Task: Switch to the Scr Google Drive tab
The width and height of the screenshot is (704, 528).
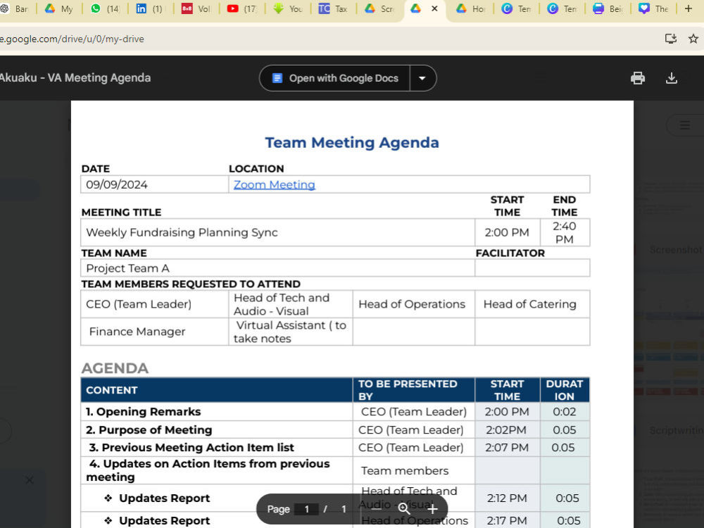Action: click(379, 8)
